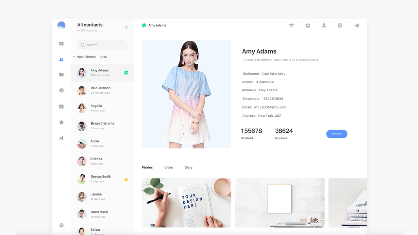Screen dimensions: 418x235
Task: Select Bryan Cristante in contact list
Action: pos(102,126)
